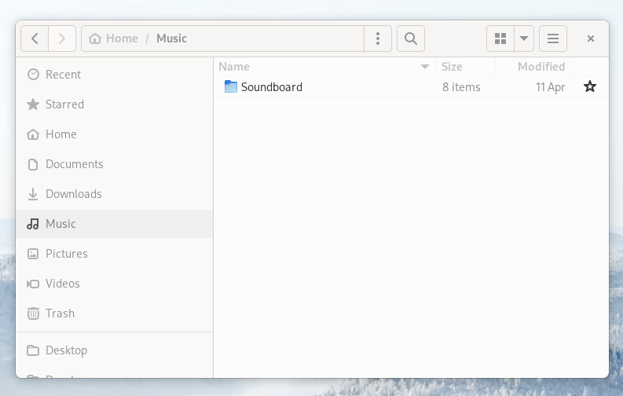
Task: Open the search magnifier button
Action: click(411, 38)
